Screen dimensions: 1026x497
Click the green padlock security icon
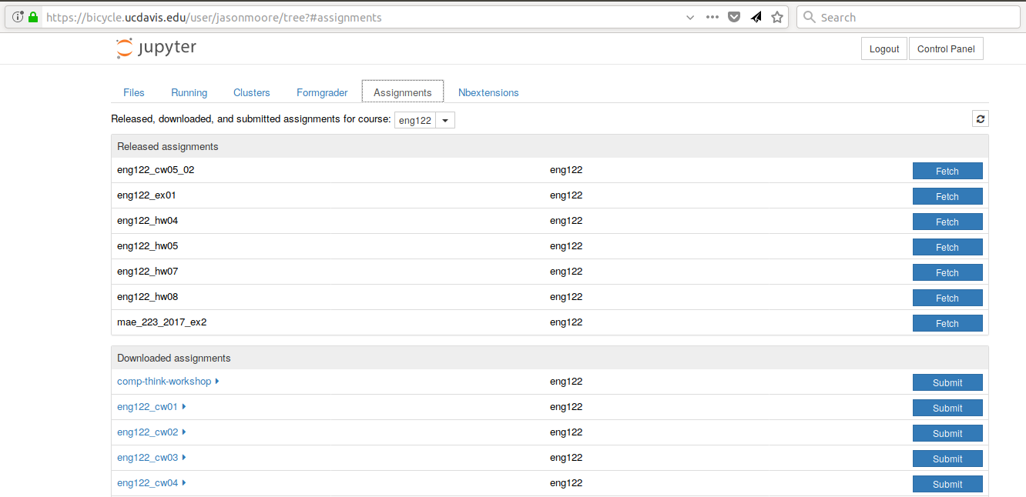pyautogui.click(x=33, y=17)
